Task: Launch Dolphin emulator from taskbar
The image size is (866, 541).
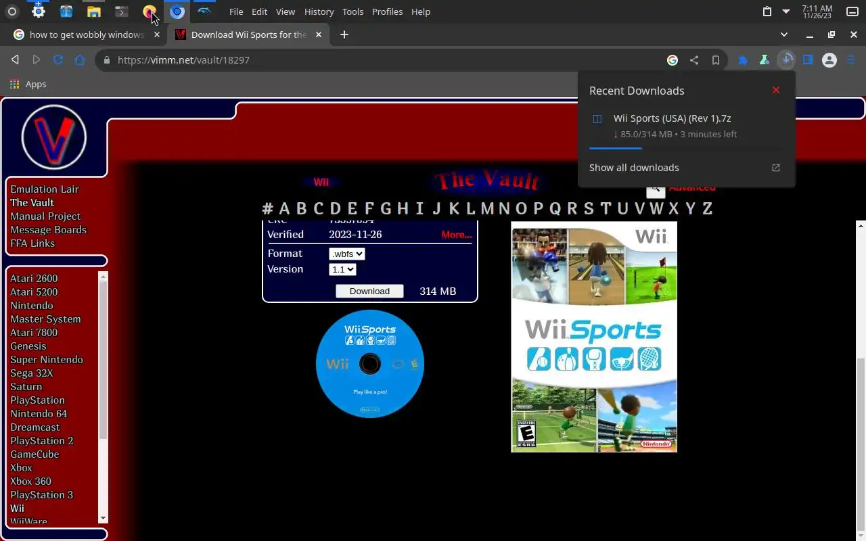Action: click(x=205, y=11)
